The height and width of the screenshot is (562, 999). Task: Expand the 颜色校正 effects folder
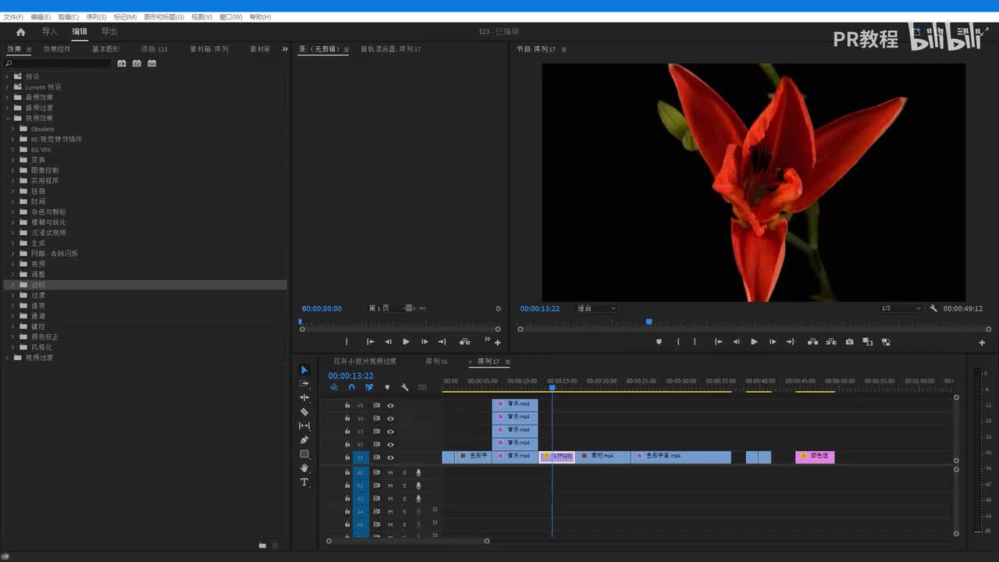tap(13, 337)
